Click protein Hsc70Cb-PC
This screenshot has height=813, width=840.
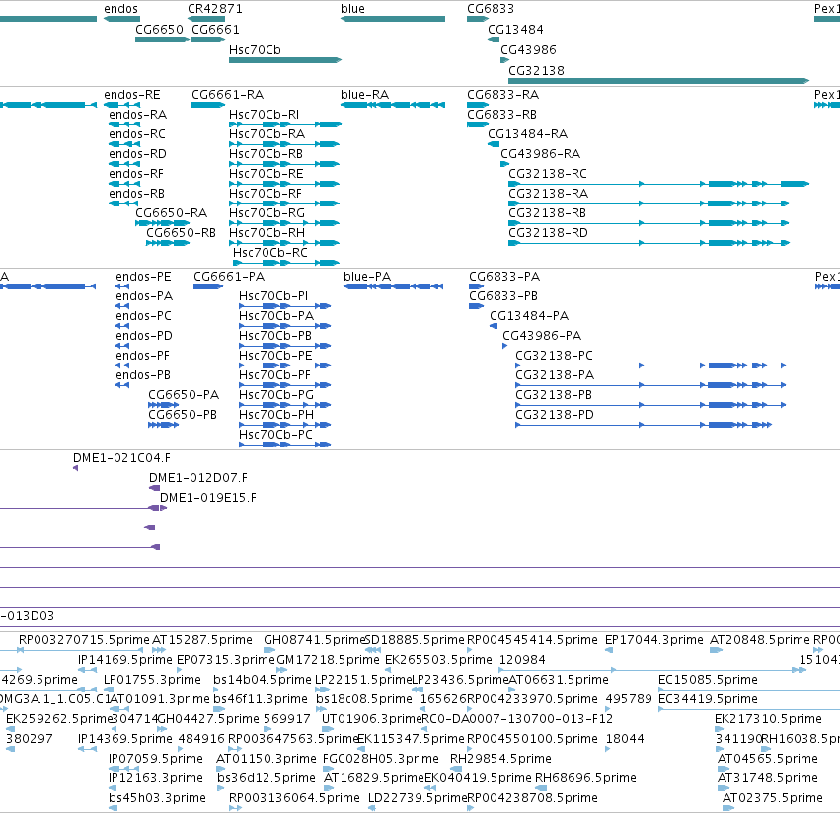click(276, 435)
